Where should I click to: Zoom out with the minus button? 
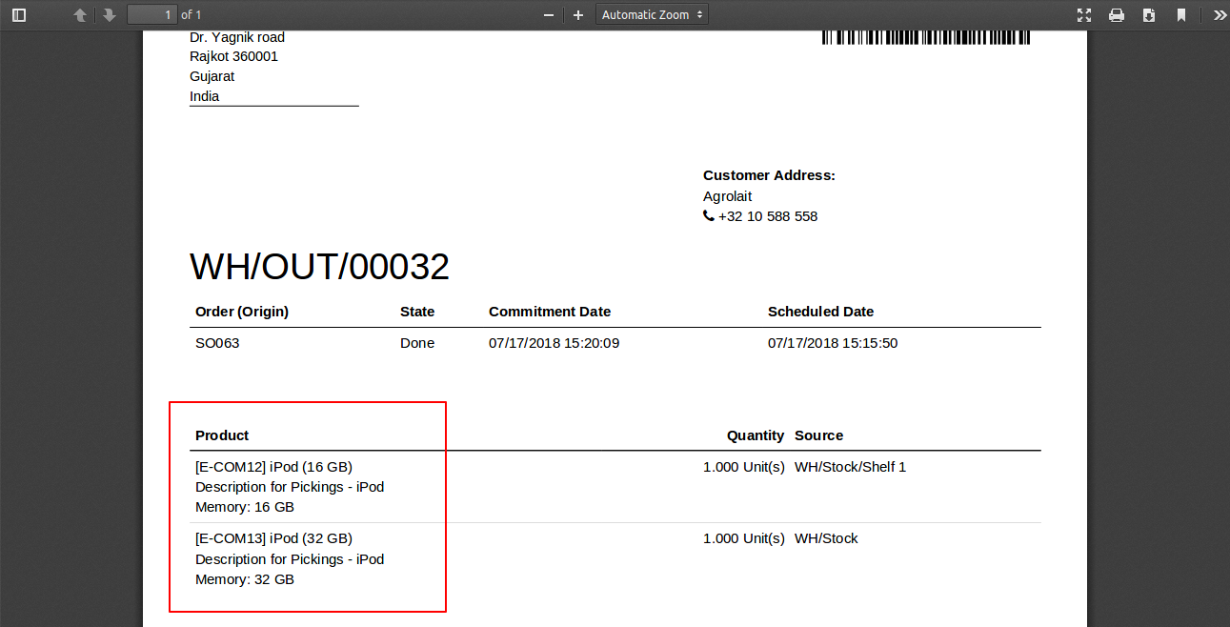pyautogui.click(x=549, y=15)
